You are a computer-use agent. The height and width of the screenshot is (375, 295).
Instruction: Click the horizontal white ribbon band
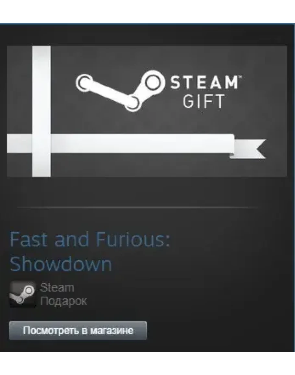pyautogui.click(x=121, y=143)
